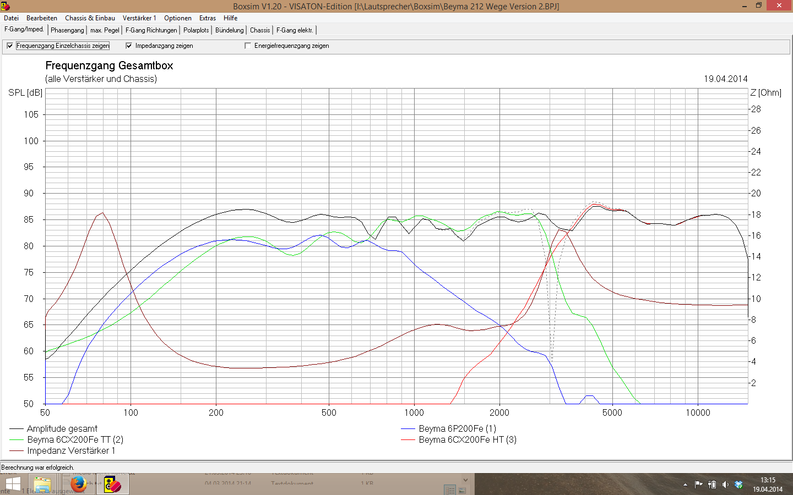This screenshot has width=793, height=495.
Task: Uncheck Frequenzgang Einzelchassis zeigen
Action: pyautogui.click(x=10, y=46)
